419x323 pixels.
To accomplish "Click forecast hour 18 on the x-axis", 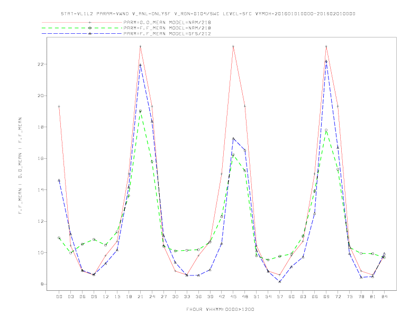I will tap(129, 297).
